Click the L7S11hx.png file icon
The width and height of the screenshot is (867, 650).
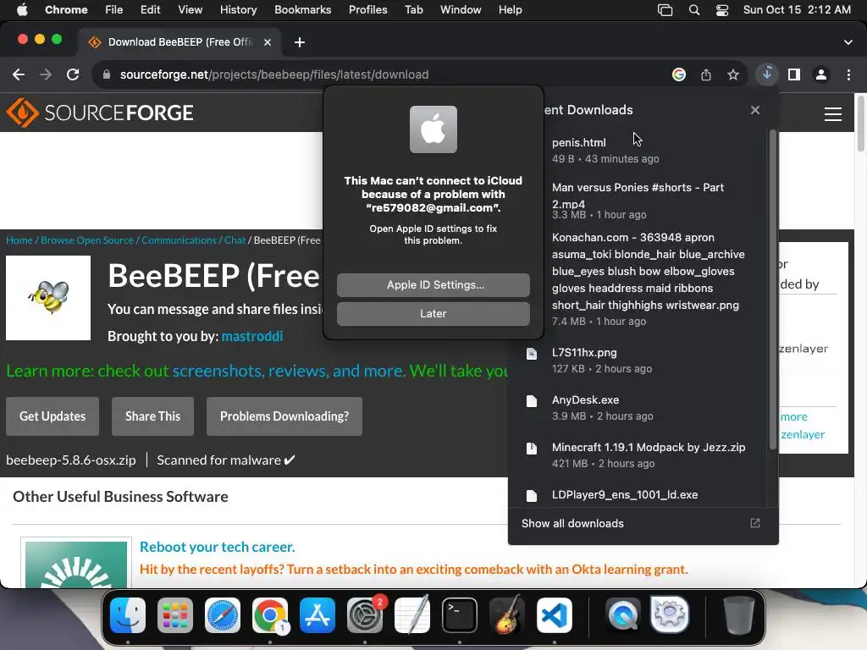pyautogui.click(x=532, y=354)
